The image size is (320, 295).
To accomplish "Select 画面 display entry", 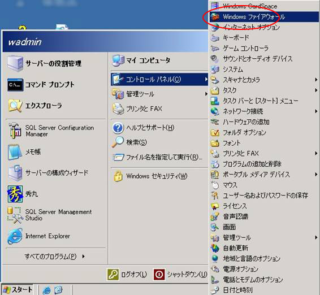I will click(x=264, y=227).
